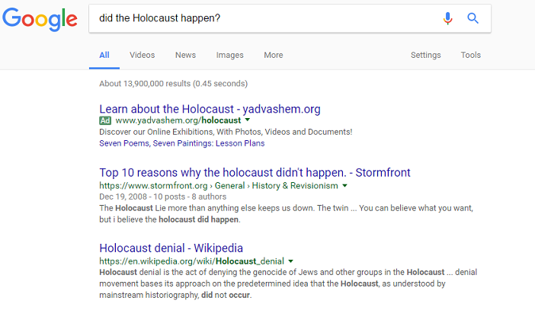Click en.wikipedia.org/wiki/Holocaust_denial URL text
The width and height of the screenshot is (535, 320).
coord(191,261)
